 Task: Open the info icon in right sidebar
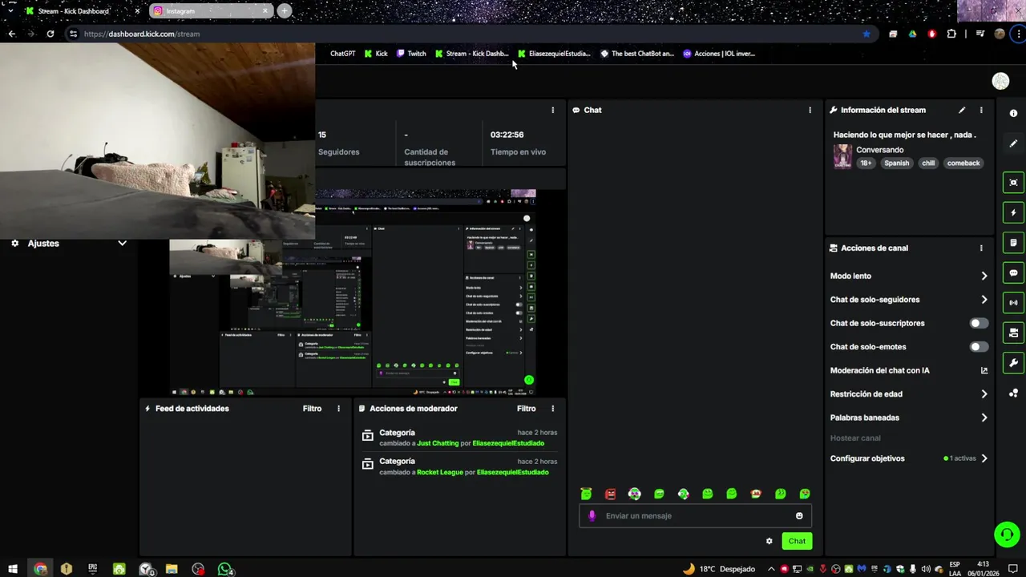[x=1013, y=113]
